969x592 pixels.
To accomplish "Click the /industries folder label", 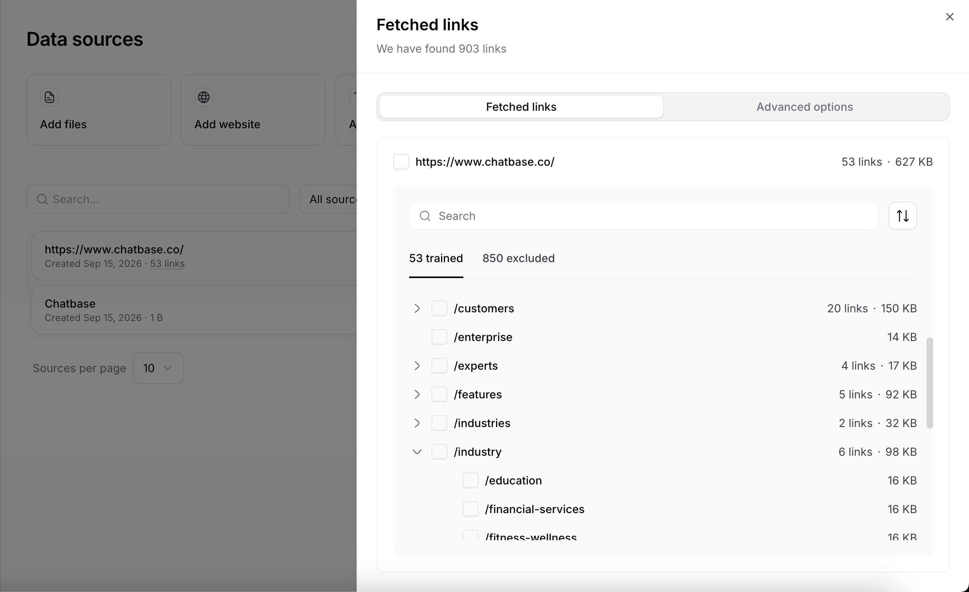I will point(482,423).
